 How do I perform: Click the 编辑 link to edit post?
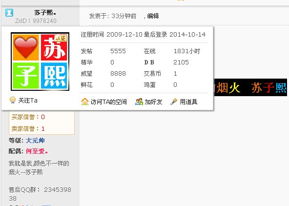pos(153,16)
